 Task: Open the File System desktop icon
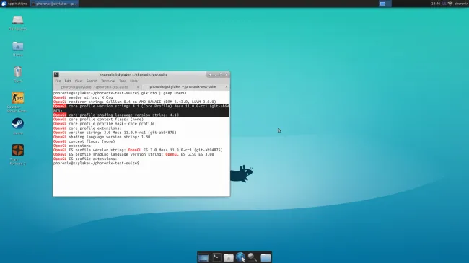coord(18,23)
